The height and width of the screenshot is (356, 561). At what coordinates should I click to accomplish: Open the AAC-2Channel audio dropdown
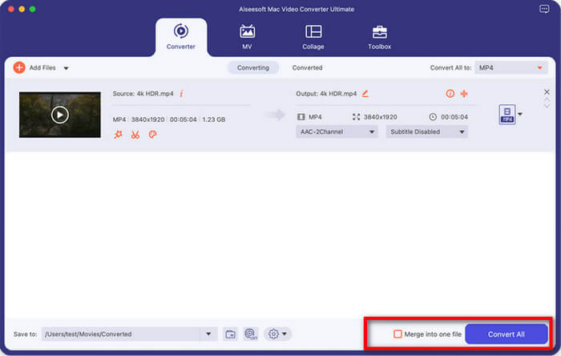(x=337, y=131)
